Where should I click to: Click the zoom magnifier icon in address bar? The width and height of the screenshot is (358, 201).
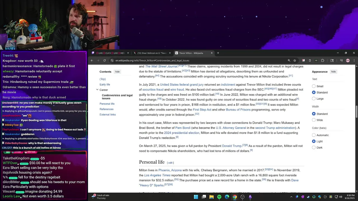[x=289, y=60]
